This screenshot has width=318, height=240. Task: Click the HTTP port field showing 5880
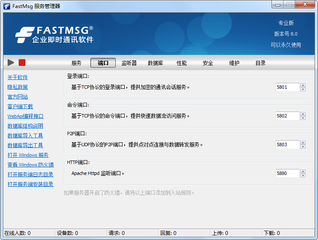click(287, 173)
